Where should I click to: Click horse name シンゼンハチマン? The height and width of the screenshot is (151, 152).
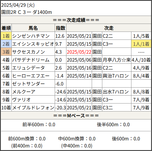click(x=31, y=36)
